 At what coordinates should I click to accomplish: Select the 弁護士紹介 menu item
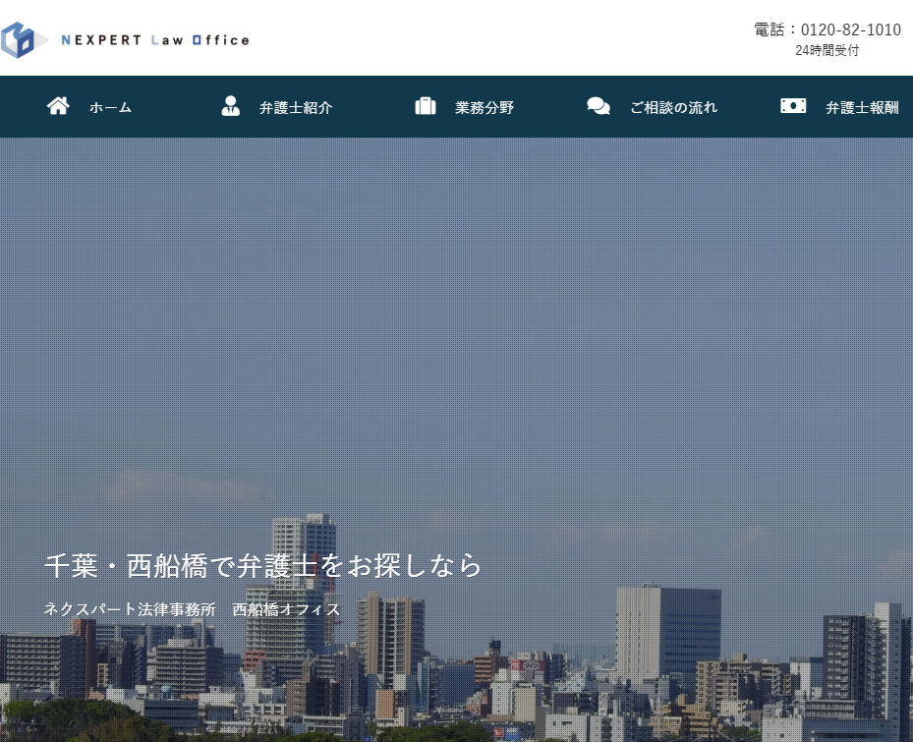[295, 107]
